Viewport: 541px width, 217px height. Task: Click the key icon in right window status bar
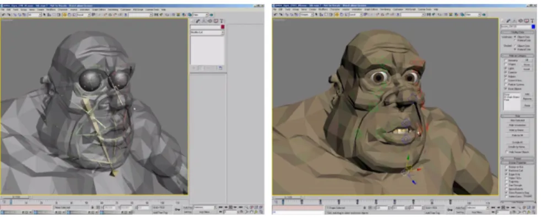[450, 210]
